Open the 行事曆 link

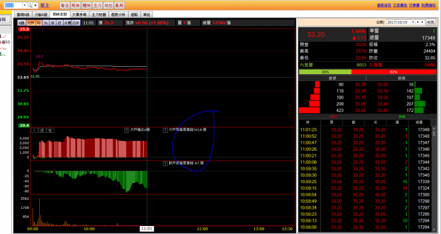coord(414,5)
